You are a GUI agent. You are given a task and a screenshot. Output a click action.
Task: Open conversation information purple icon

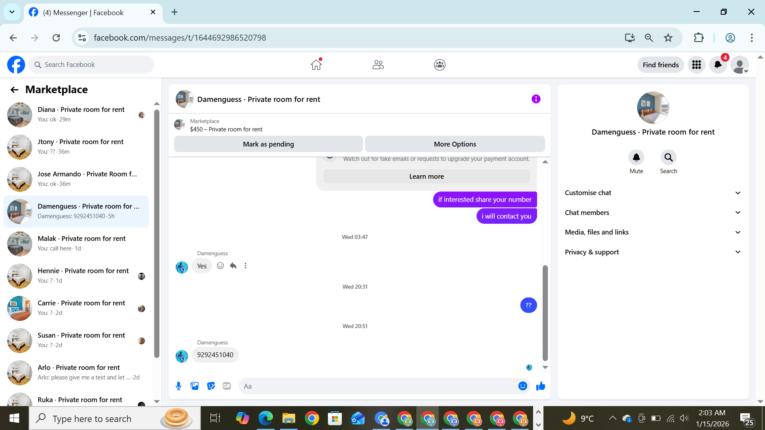pos(536,99)
